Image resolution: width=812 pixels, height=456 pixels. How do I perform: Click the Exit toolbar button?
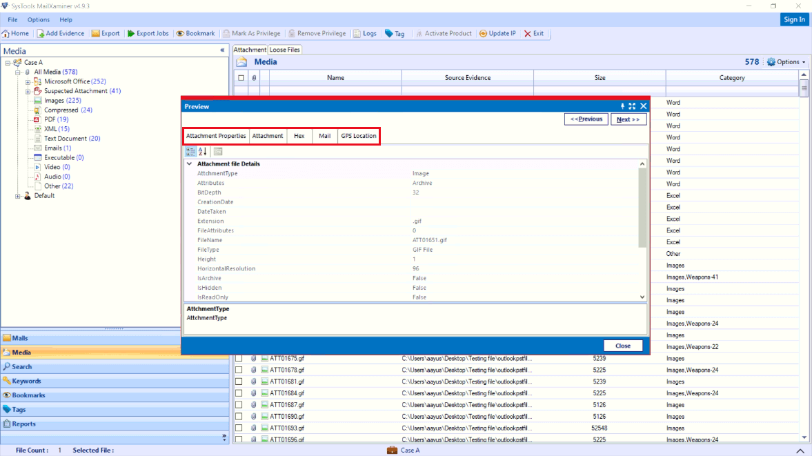point(534,34)
